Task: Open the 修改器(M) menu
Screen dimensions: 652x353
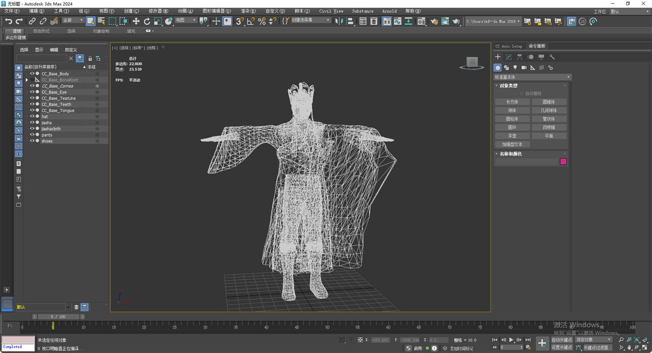Action: pyautogui.click(x=159, y=11)
